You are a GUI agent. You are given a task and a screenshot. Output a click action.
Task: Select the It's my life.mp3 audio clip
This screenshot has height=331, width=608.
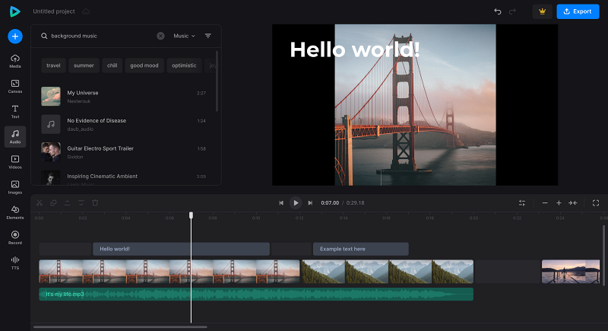pos(256,294)
